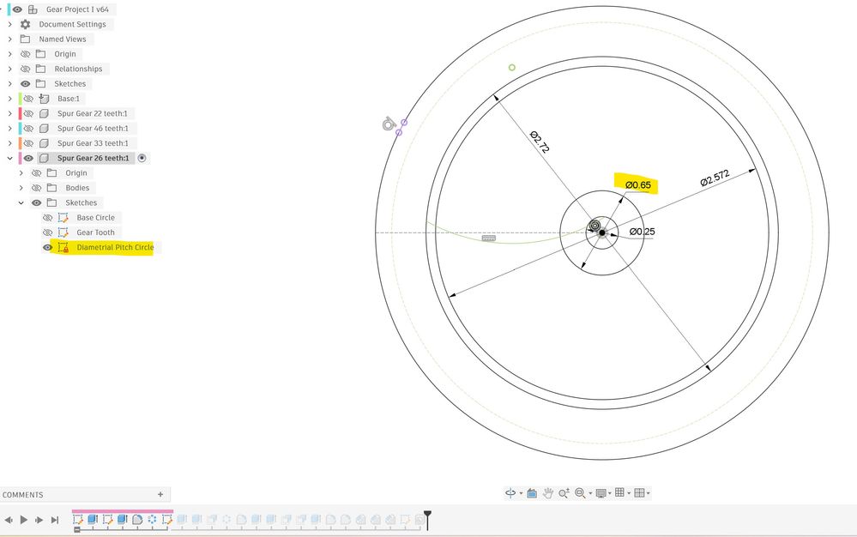Click the Gear Tooth sketch icon

(63, 232)
